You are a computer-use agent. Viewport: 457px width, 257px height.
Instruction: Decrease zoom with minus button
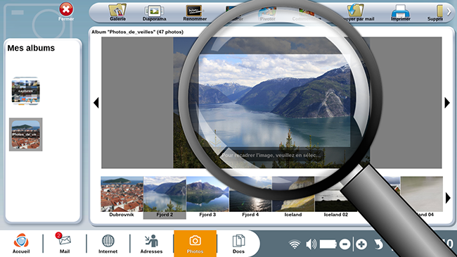point(345,244)
